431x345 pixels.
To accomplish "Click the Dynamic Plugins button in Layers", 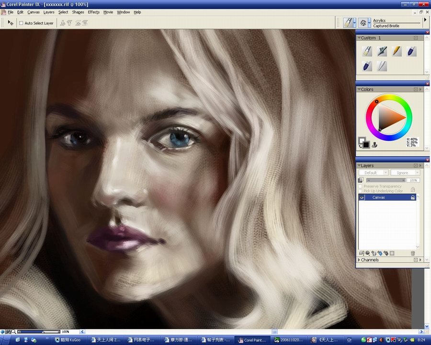I will tap(367, 253).
